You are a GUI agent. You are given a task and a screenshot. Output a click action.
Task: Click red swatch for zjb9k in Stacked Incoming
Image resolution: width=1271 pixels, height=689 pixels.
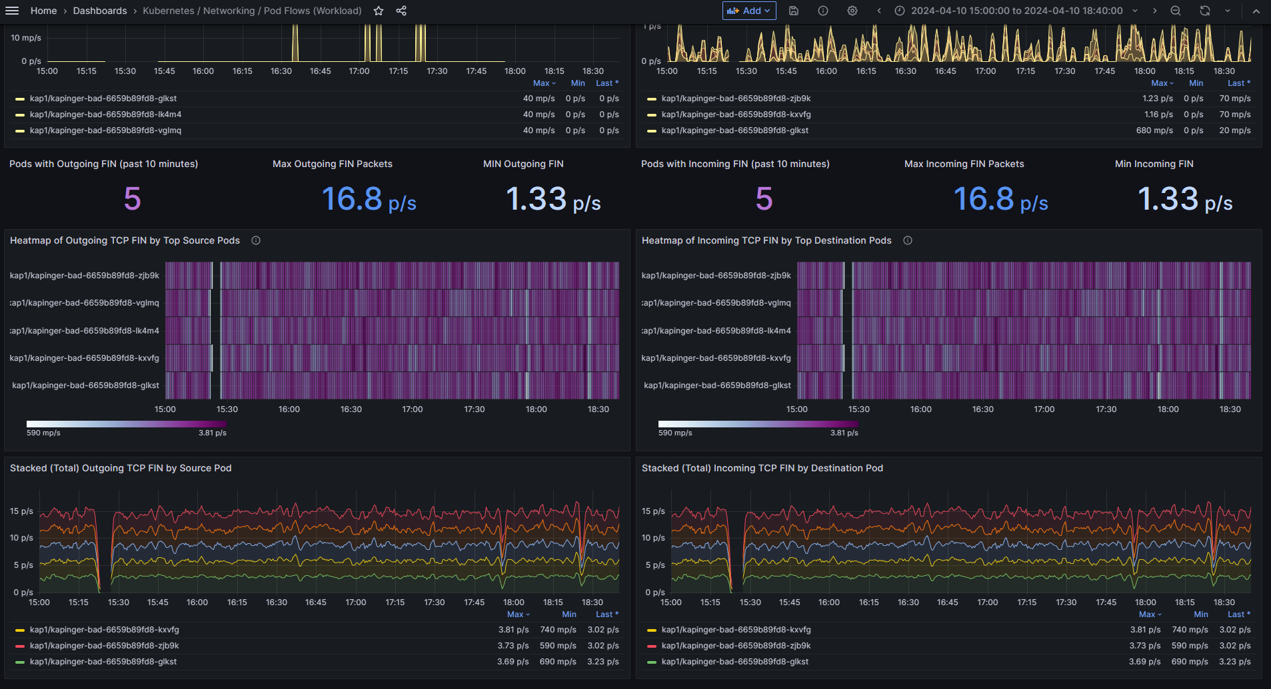tap(652, 646)
